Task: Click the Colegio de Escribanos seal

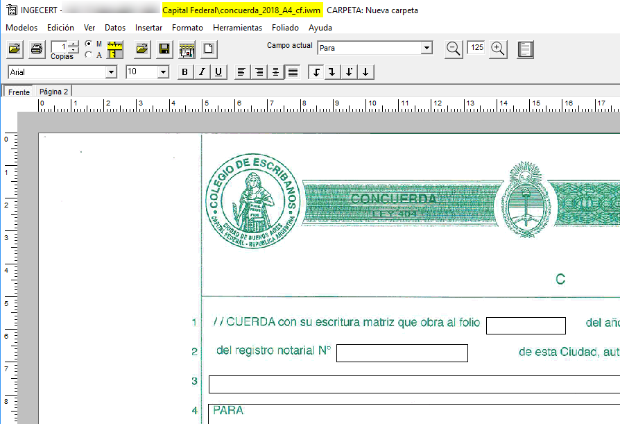Action: 252,201
